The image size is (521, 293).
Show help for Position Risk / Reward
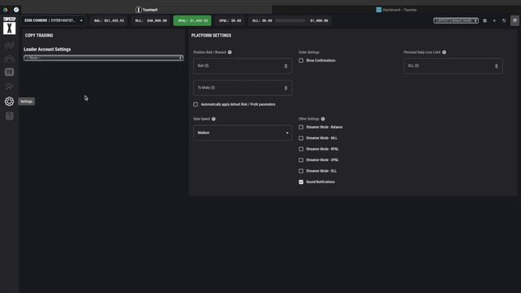(230, 52)
